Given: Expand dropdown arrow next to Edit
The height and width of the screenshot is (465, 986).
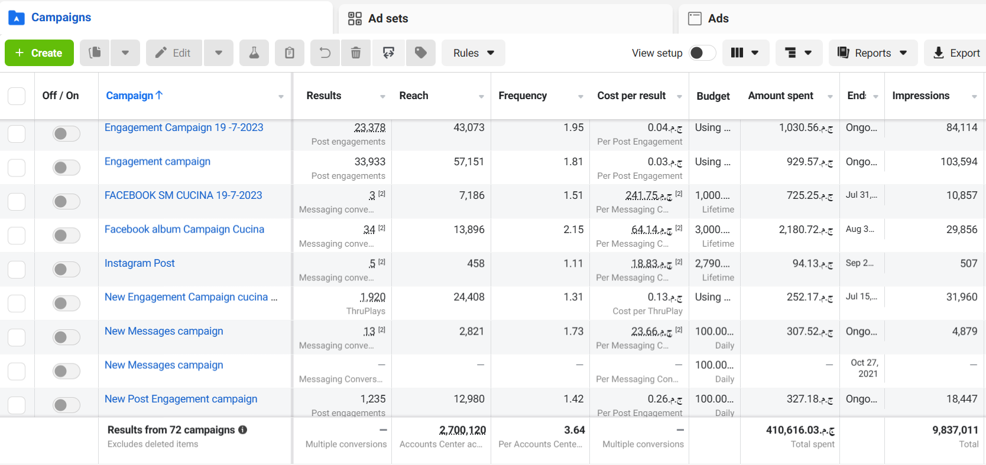Looking at the screenshot, I should 219,53.
